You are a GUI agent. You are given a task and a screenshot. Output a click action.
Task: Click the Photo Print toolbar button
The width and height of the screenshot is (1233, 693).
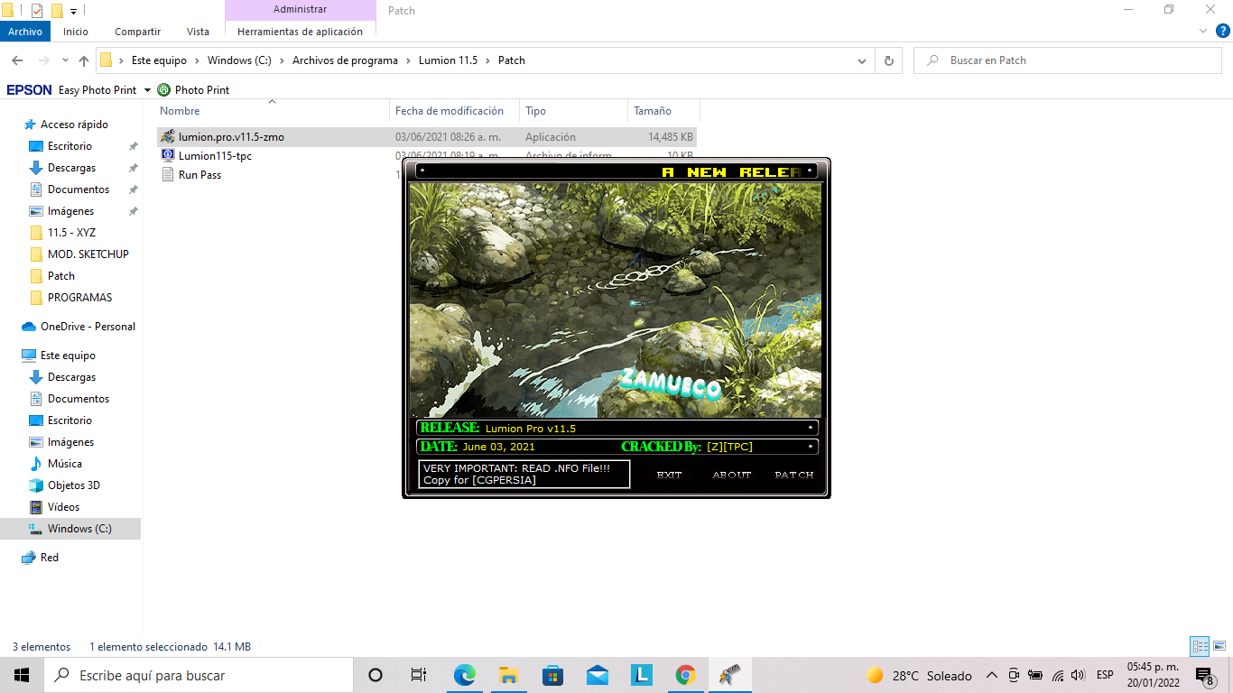click(194, 90)
